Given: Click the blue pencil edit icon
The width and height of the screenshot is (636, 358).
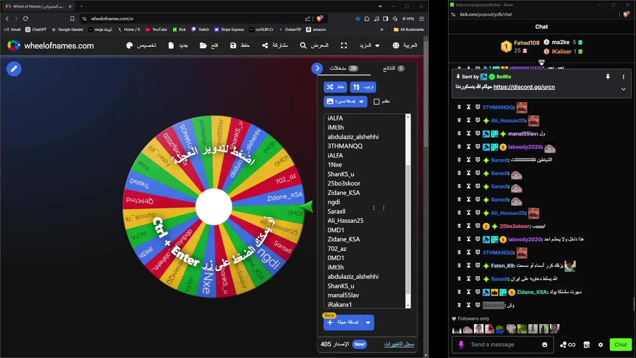Looking at the screenshot, I should [14, 69].
